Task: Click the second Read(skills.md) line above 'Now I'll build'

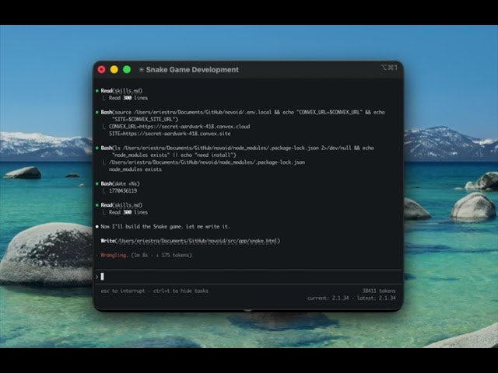Action: click(x=121, y=205)
